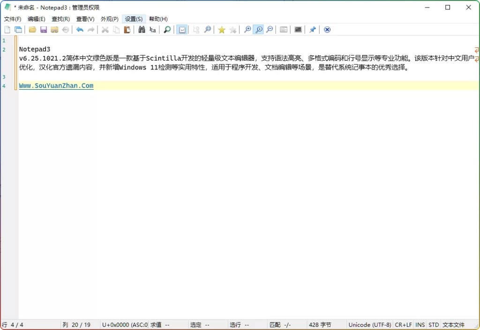
Task: Toggle word wrap toolbar button
Action: point(181,30)
